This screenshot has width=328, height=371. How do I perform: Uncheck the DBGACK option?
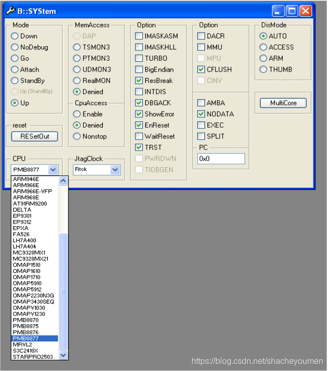(139, 103)
